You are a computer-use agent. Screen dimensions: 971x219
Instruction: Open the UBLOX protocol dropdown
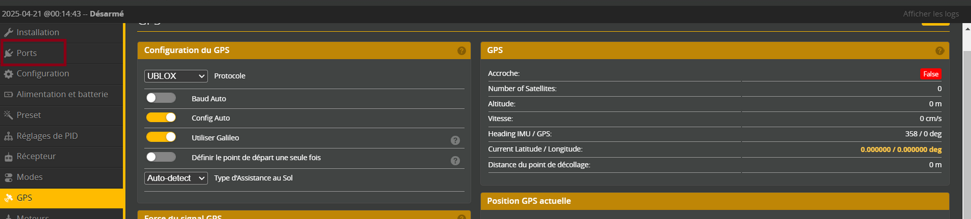tap(176, 76)
